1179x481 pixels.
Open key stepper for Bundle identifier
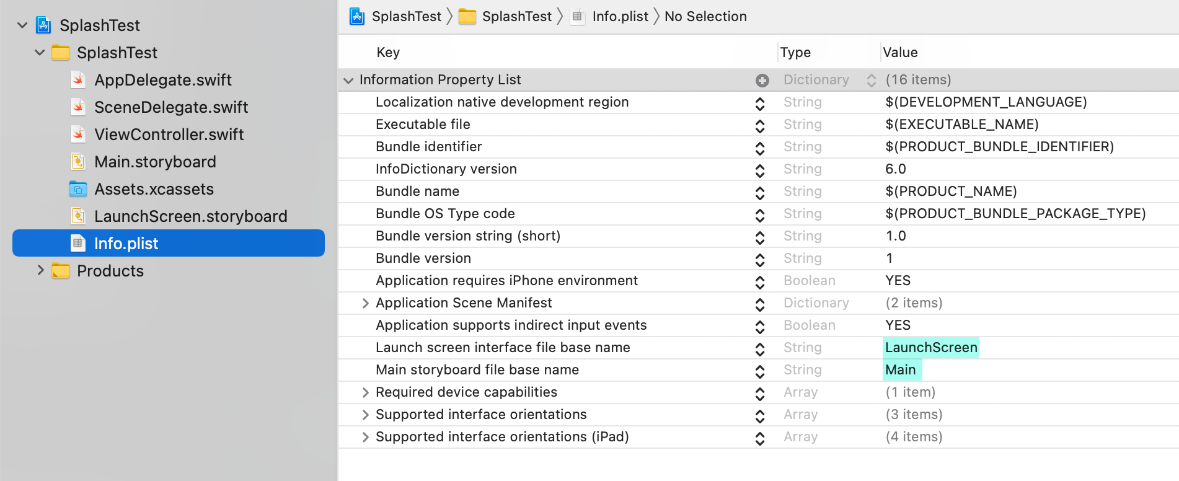(x=760, y=148)
